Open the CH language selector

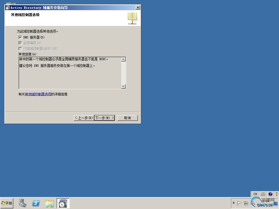255,194
